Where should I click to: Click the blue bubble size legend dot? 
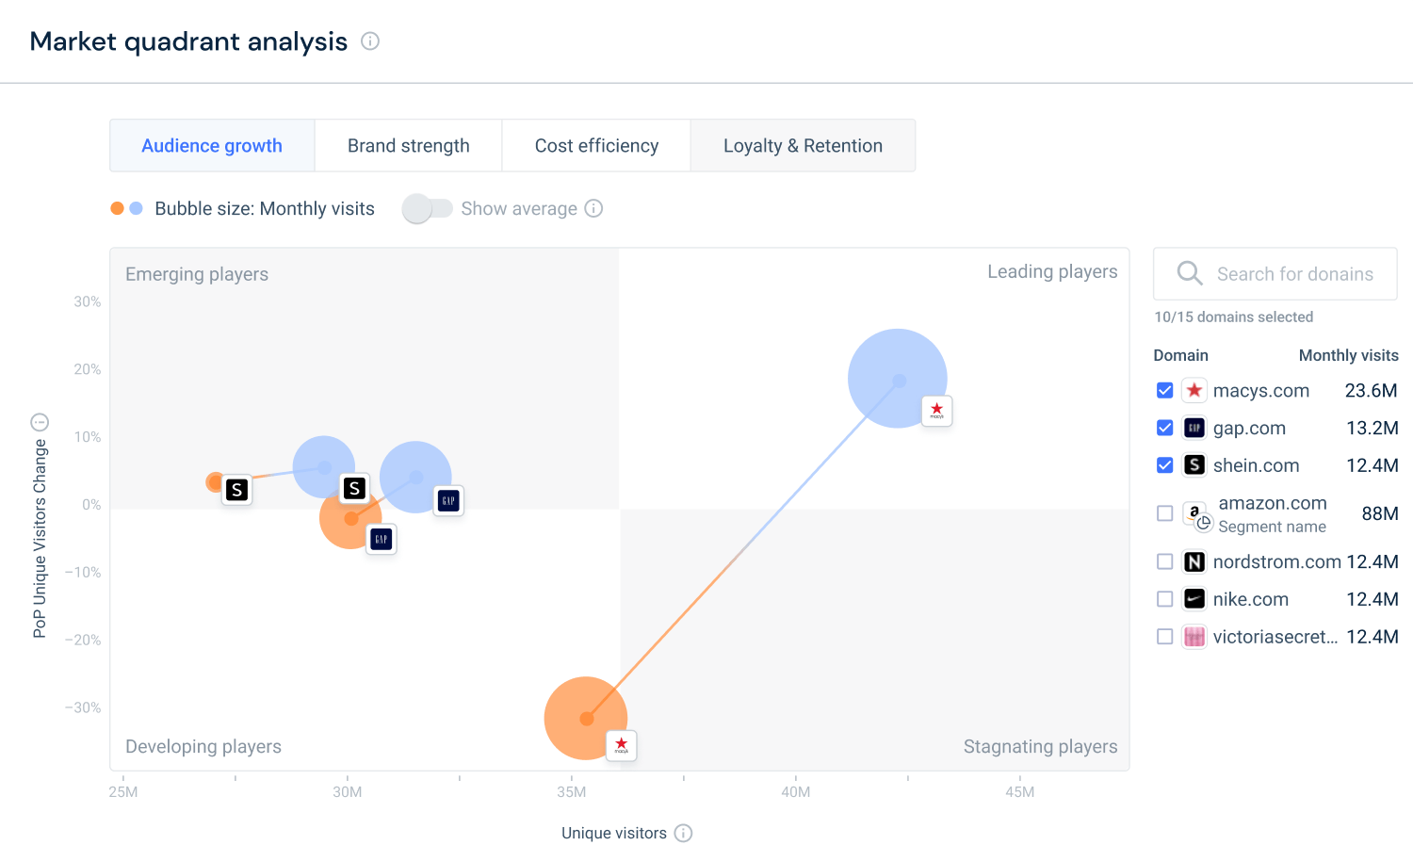(136, 208)
